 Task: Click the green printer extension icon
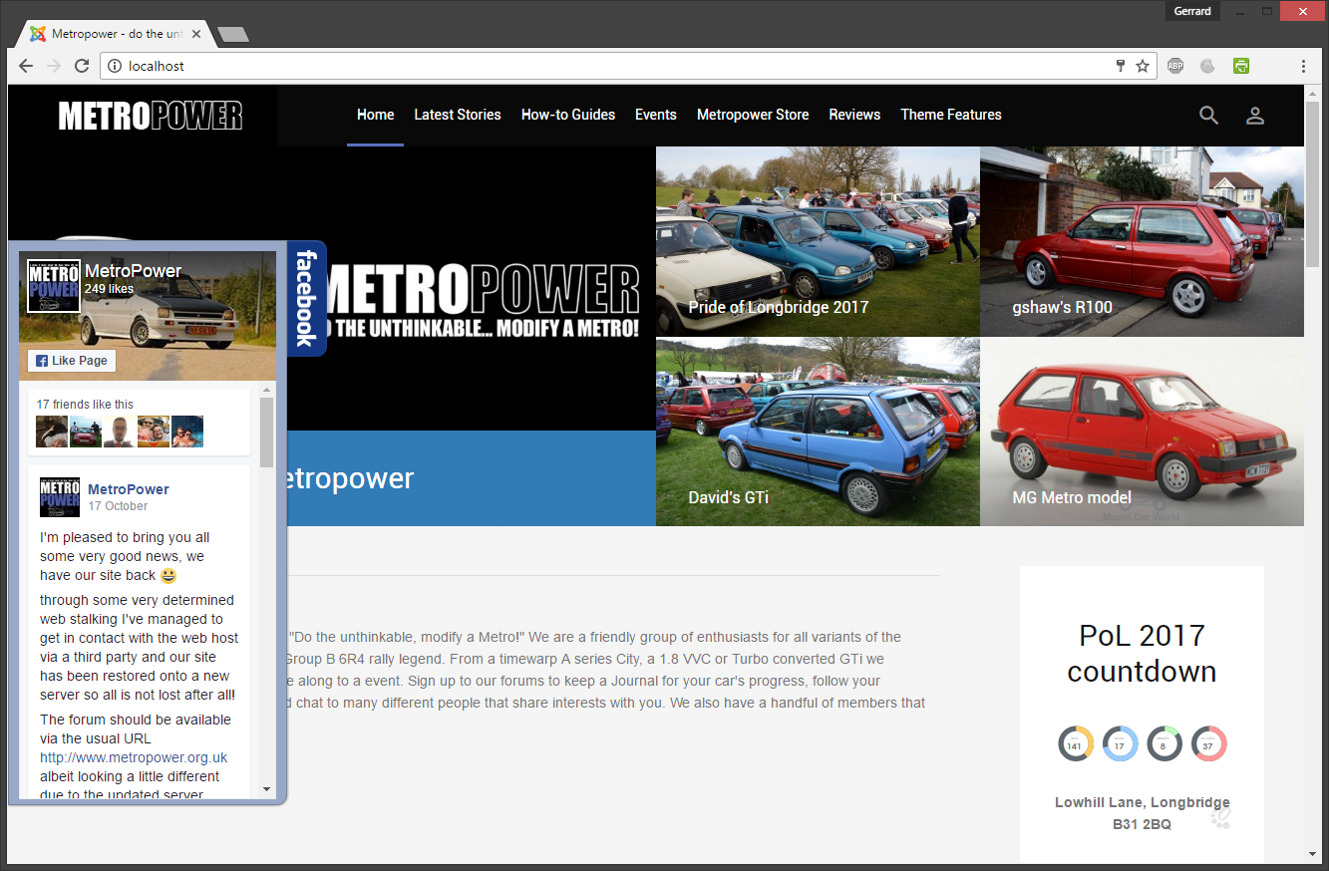[1241, 66]
